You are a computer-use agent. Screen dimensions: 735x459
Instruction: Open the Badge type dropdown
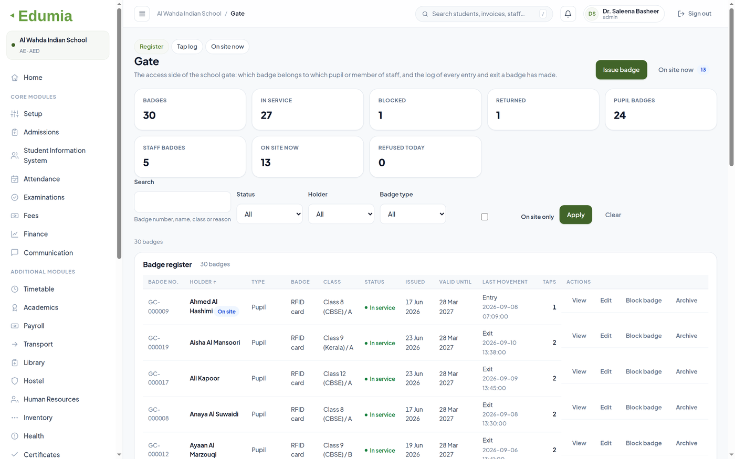pyautogui.click(x=413, y=214)
